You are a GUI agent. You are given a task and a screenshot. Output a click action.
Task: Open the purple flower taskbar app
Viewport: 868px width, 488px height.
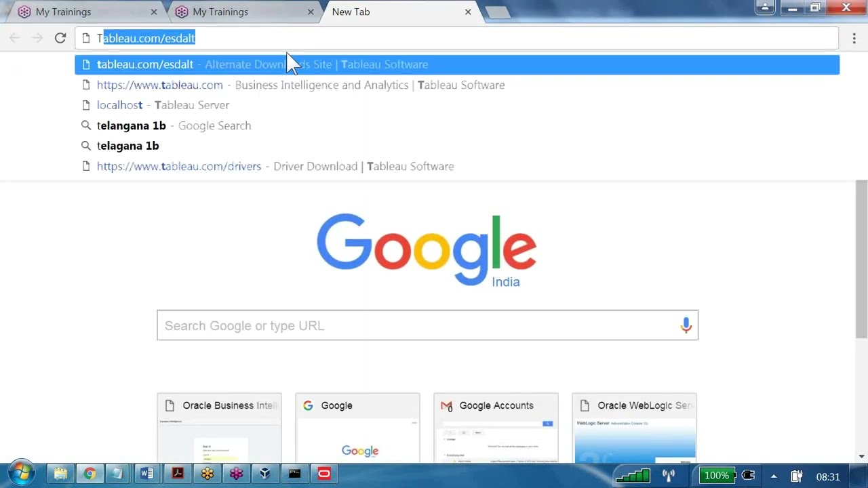click(x=236, y=474)
